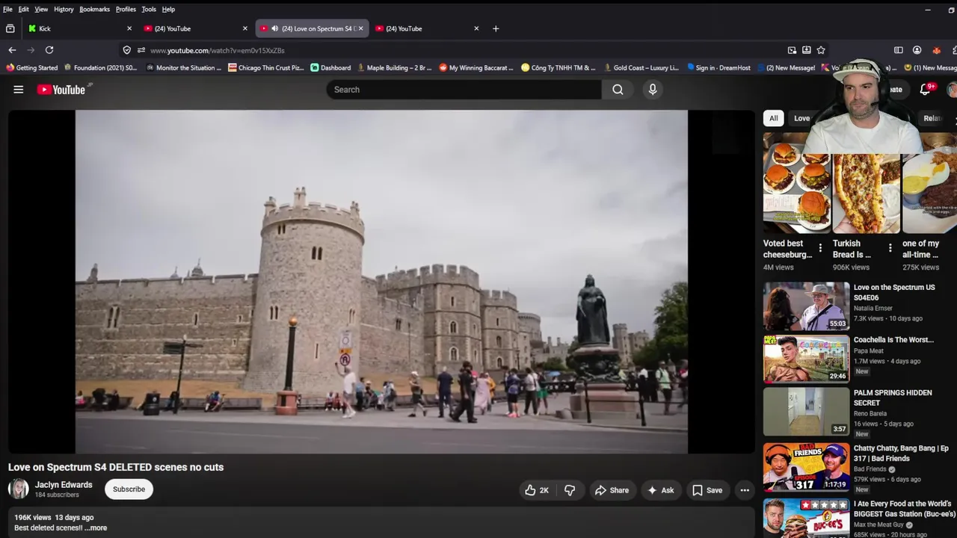Image resolution: width=957 pixels, height=538 pixels.
Task: Open Sign in - DreamHost bookmark
Action: tap(718, 67)
